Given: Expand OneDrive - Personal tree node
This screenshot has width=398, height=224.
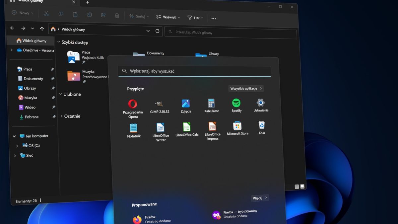Looking at the screenshot, I should click(x=12, y=50).
